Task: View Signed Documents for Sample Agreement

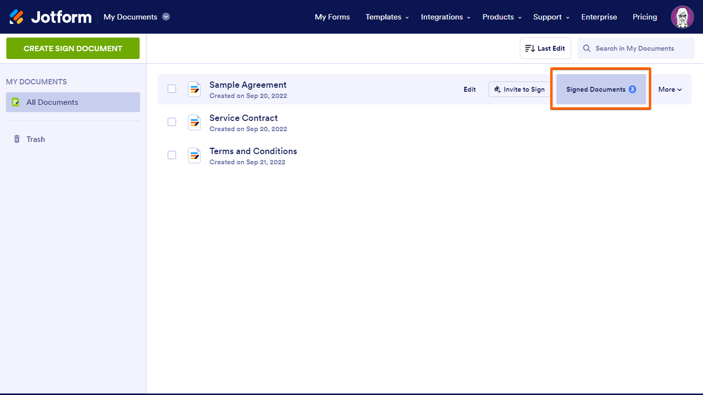Action: (600, 89)
